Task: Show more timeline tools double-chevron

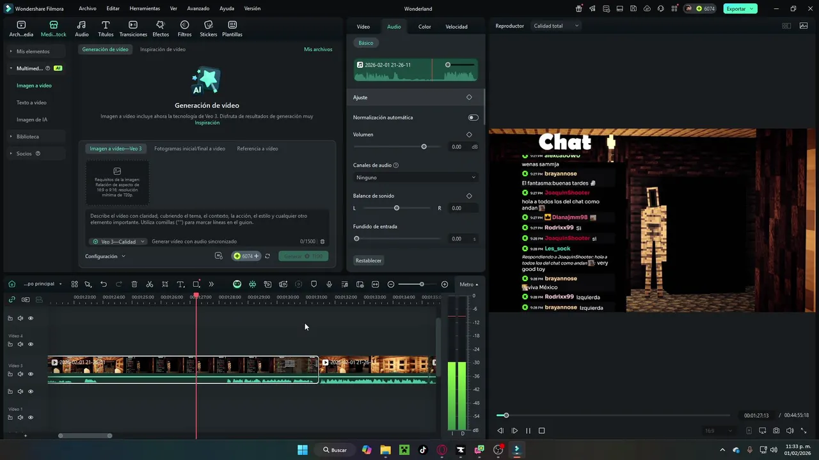Action: tap(211, 284)
